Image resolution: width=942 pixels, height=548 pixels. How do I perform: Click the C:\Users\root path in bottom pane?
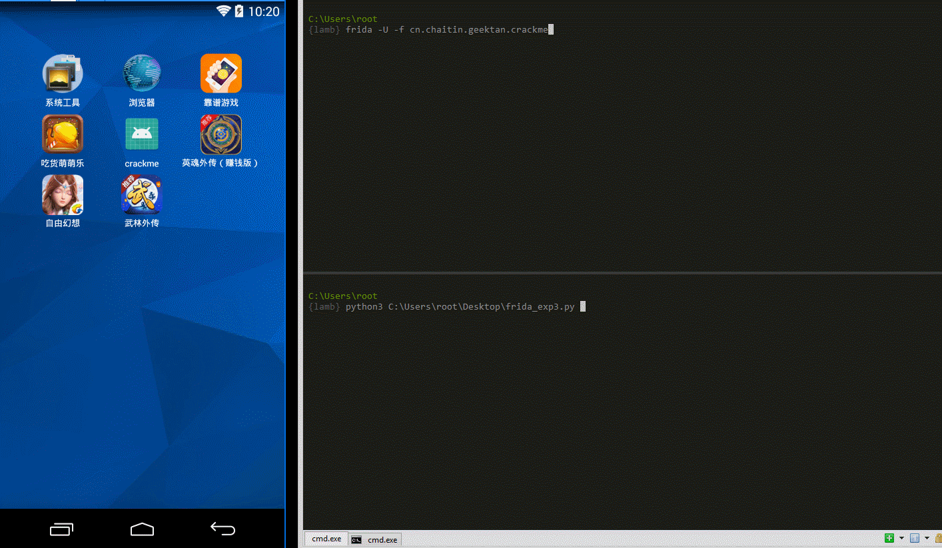(342, 296)
